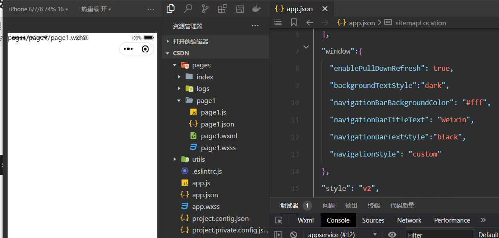Clear the console with the ban icon

294,235
